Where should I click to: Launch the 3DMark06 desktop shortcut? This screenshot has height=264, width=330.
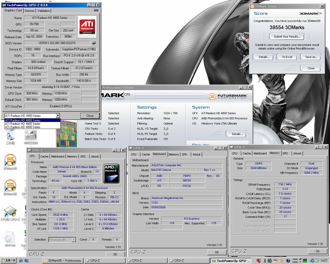pyautogui.click(x=10, y=187)
